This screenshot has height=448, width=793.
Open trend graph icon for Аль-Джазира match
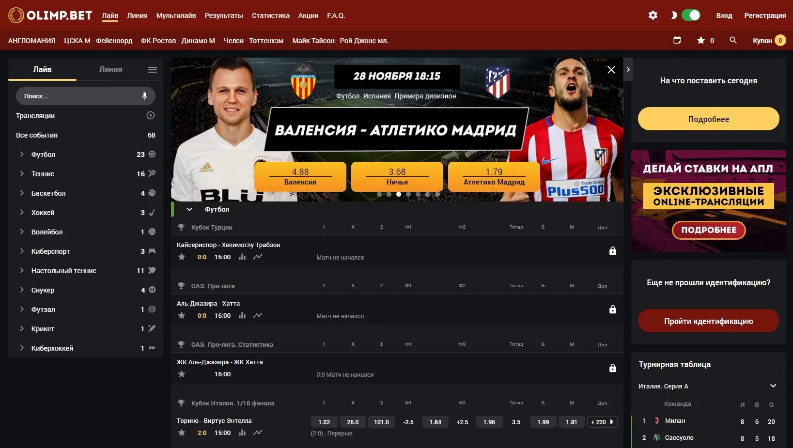coord(258,315)
